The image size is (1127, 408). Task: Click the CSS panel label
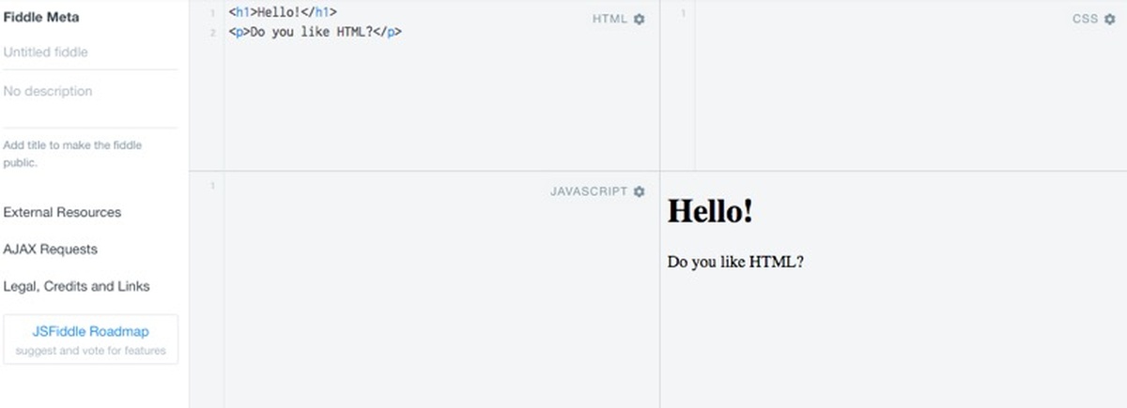click(1085, 19)
